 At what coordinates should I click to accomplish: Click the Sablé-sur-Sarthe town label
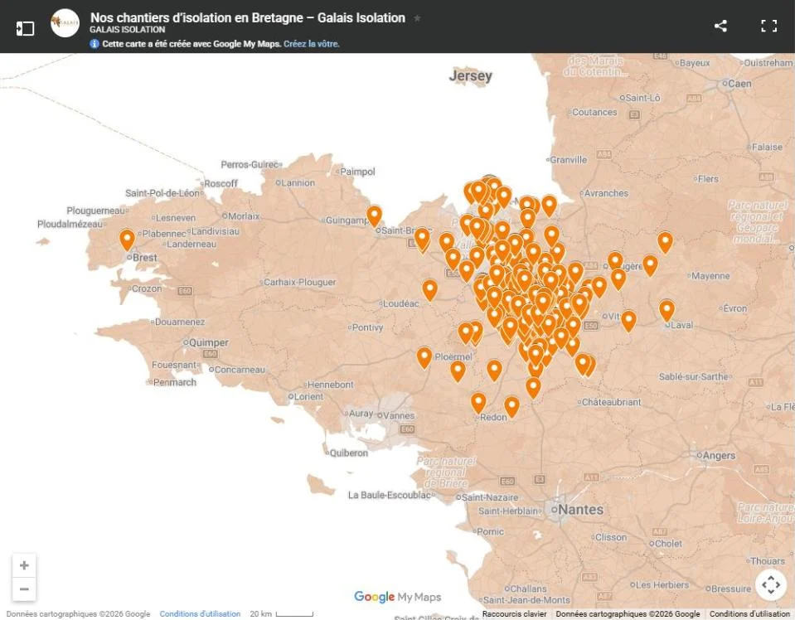coord(693,376)
